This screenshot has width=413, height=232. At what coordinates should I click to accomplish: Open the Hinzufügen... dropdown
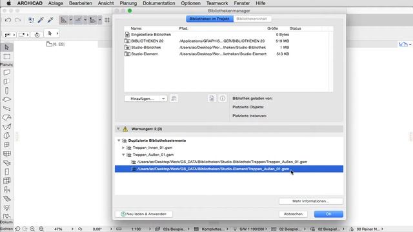[x=146, y=99]
